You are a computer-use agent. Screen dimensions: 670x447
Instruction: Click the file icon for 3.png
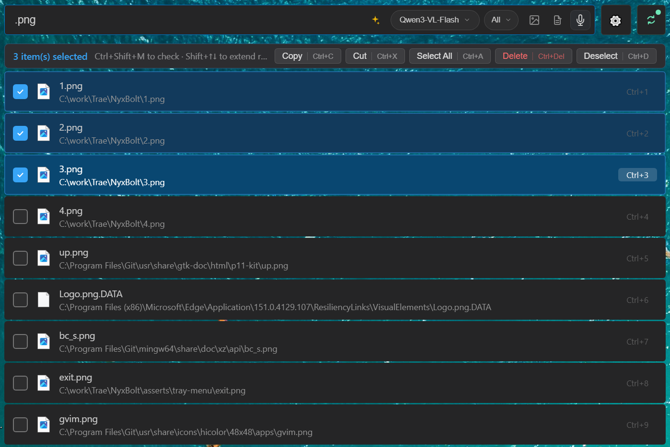tap(44, 175)
